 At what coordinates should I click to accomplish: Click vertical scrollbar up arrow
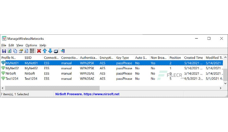225,58
